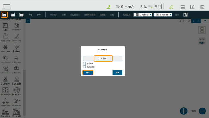Viewport: 209px width, 118px height.
Task: Click the controller panel icon beside info icon
Action: 183,7
